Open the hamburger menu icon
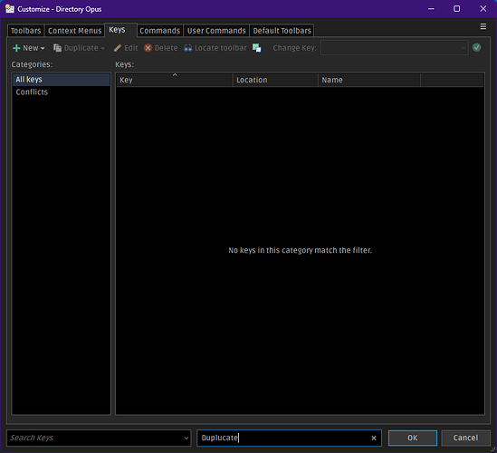Viewport: 497px width, 453px height. pos(483,26)
